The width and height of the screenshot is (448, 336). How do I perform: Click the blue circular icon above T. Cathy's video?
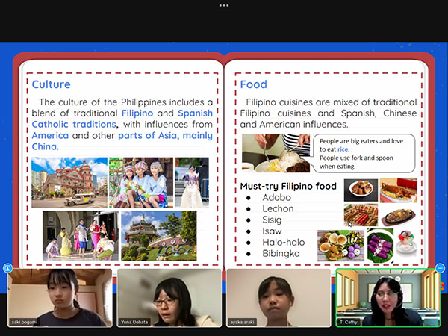440,267
